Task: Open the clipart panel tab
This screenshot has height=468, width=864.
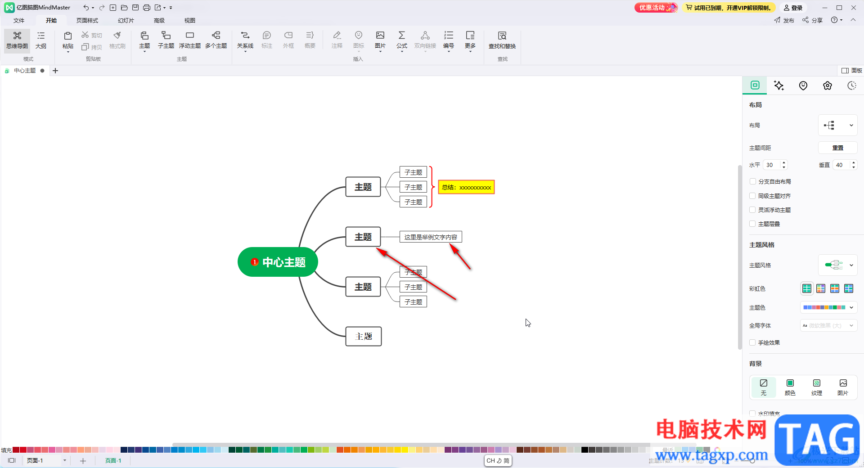Action: tap(828, 85)
